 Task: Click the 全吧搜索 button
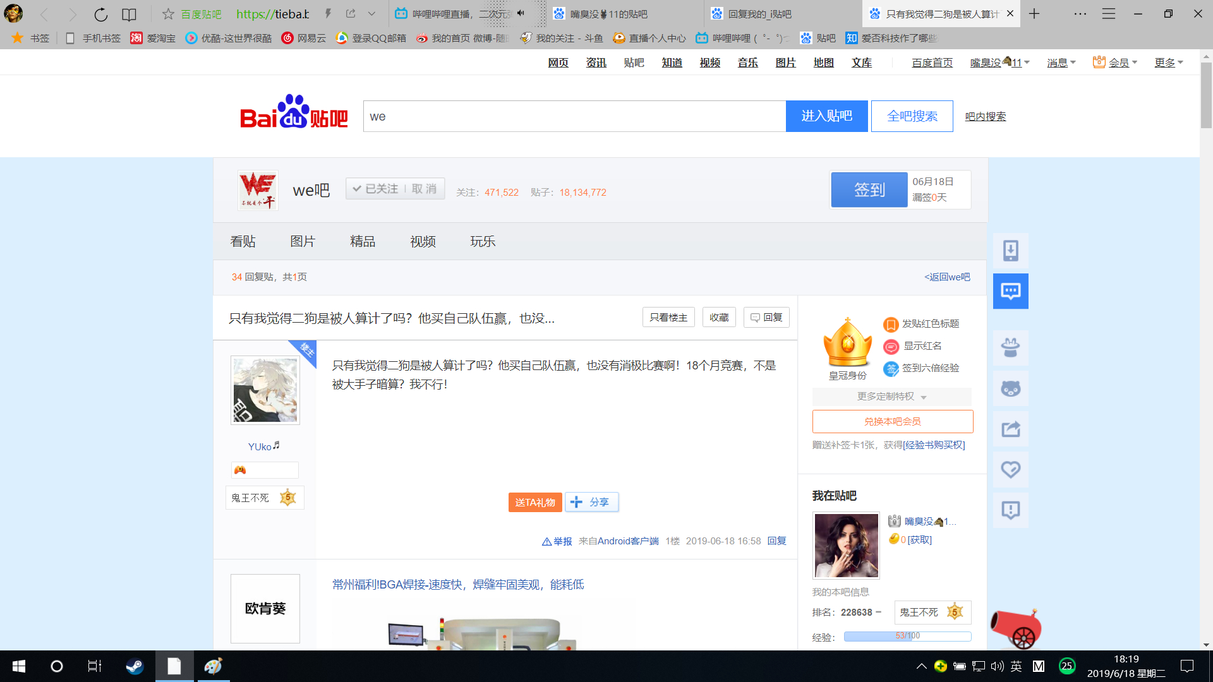pyautogui.click(x=912, y=116)
